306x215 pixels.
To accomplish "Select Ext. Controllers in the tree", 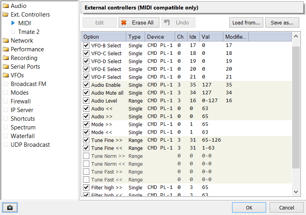I will (x=30, y=15).
